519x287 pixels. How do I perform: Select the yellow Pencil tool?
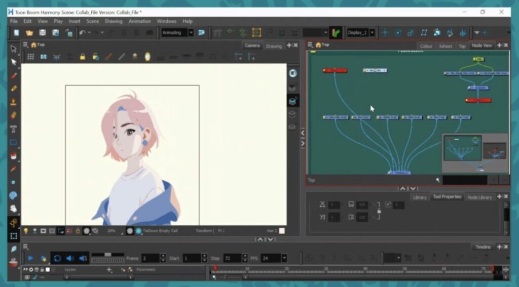point(14,89)
